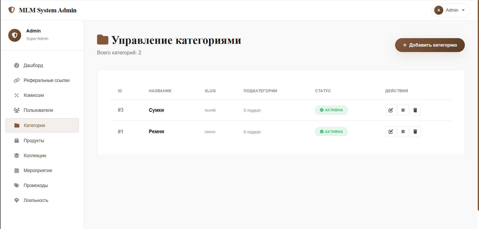
Task: Click the АКТИВНА badge for Сумки
Action: tap(331, 110)
